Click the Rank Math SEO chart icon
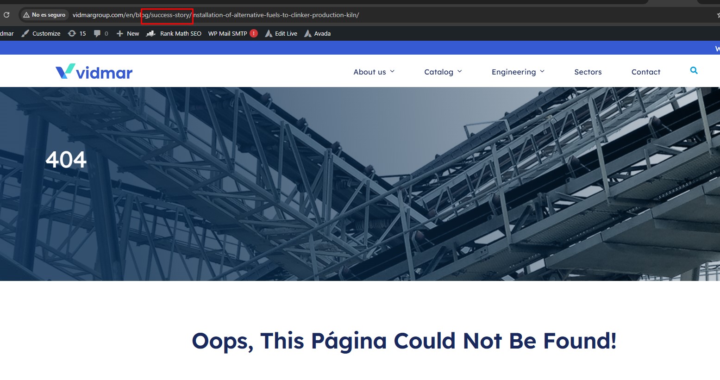The height and width of the screenshot is (380, 720). point(150,33)
